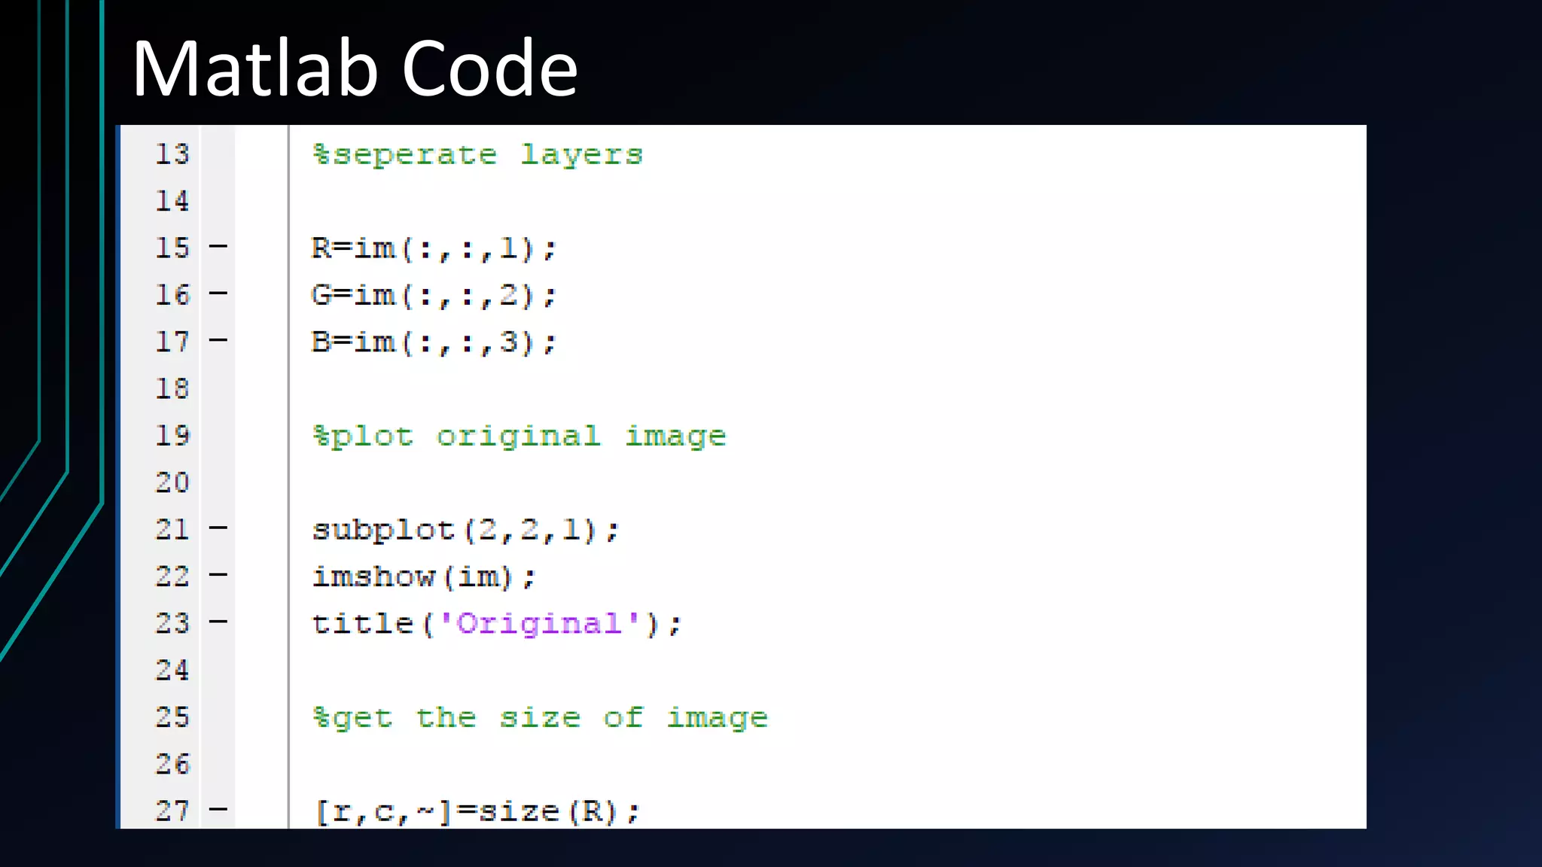Click line number 21

(172, 530)
